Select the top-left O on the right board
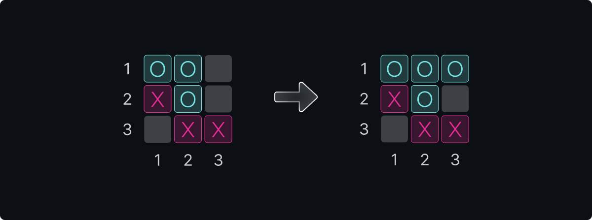Viewport: 592px width, 220px height. tap(394, 69)
